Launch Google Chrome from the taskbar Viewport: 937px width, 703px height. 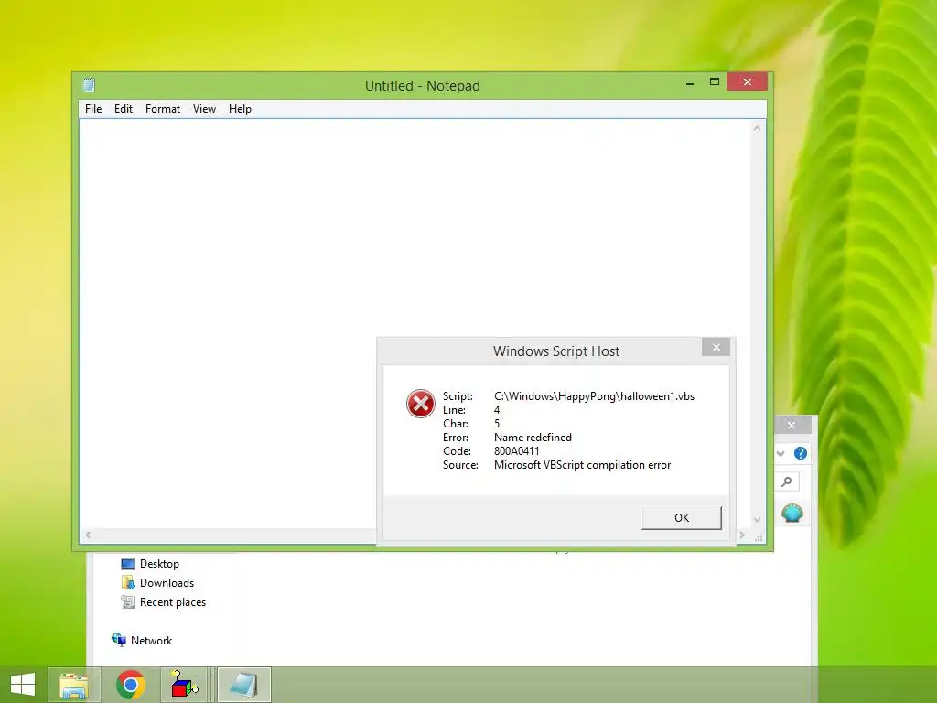(131, 685)
